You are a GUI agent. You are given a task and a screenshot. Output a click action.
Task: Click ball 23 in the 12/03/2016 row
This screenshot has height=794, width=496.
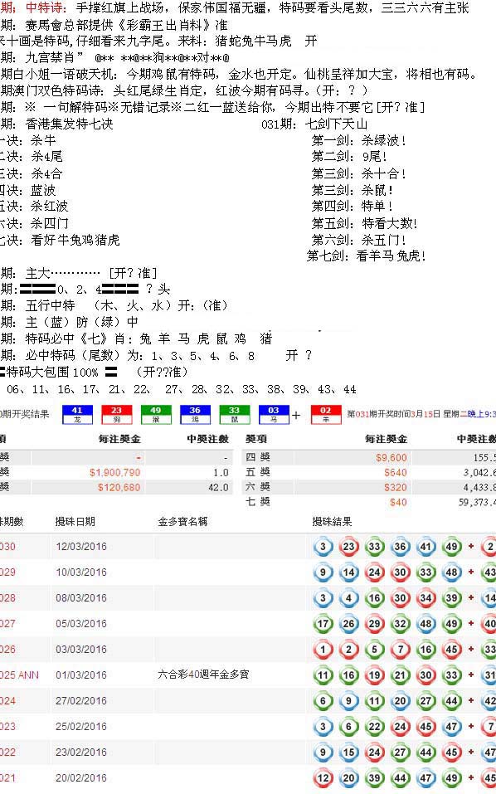point(348,547)
